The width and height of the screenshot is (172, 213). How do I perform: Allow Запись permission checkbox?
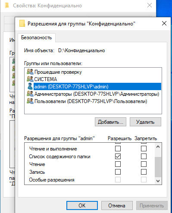coord(118,172)
